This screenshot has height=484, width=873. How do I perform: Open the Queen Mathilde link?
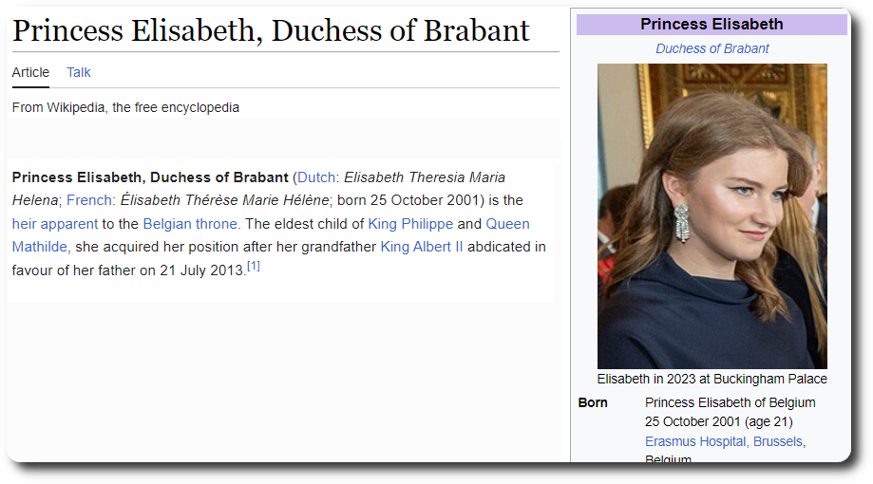(507, 224)
